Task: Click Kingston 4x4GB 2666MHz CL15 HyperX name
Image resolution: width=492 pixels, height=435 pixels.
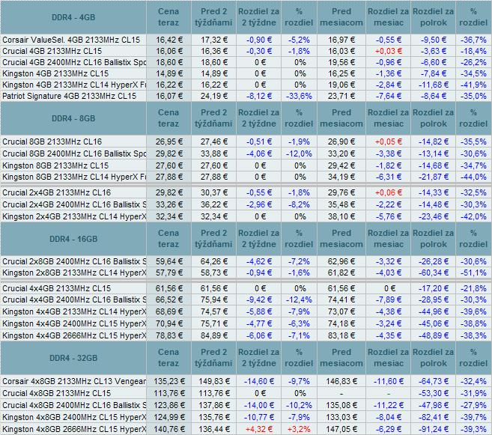Action: coord(73,335)
